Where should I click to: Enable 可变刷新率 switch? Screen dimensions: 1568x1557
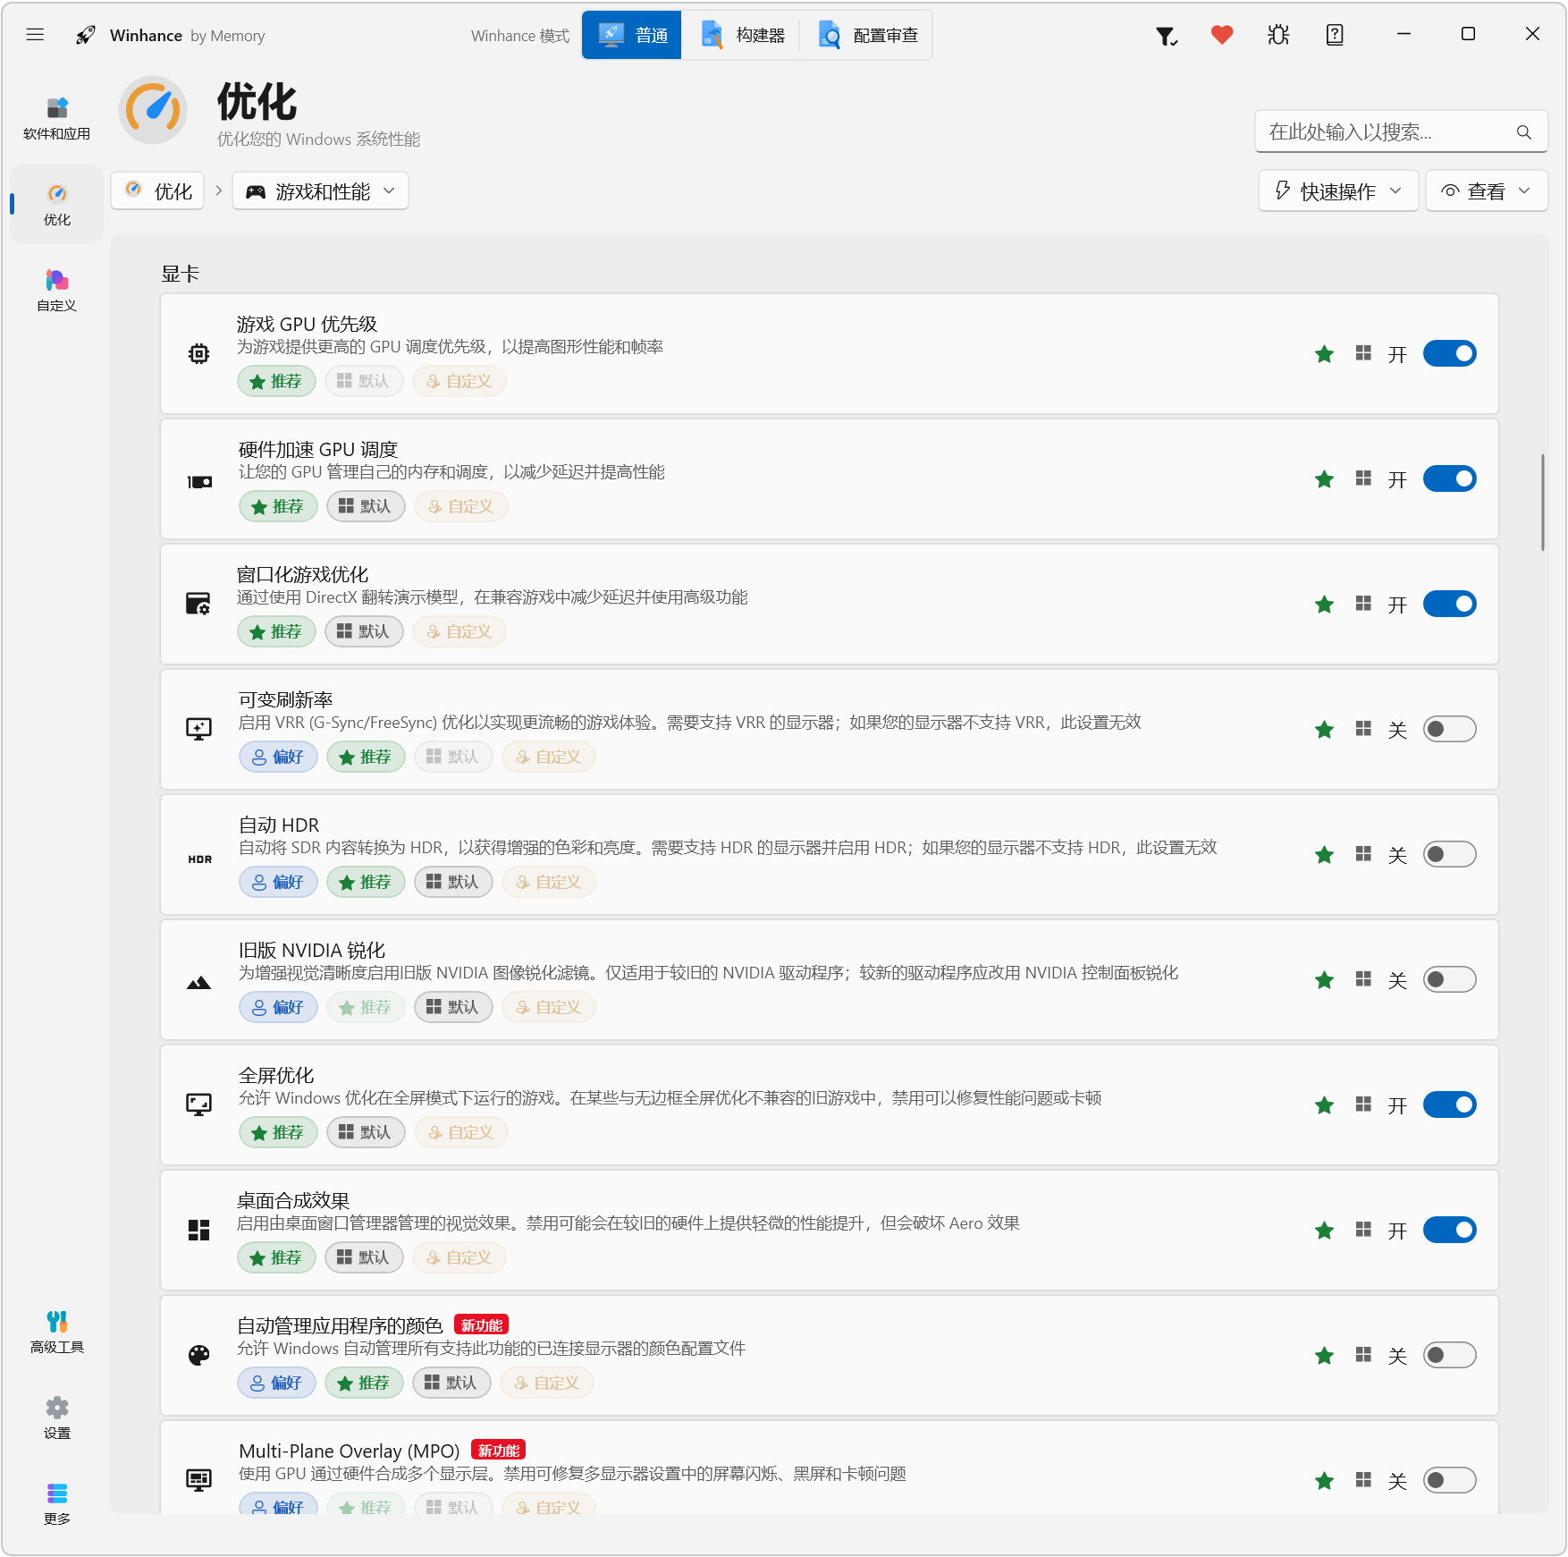(1449, 729)
